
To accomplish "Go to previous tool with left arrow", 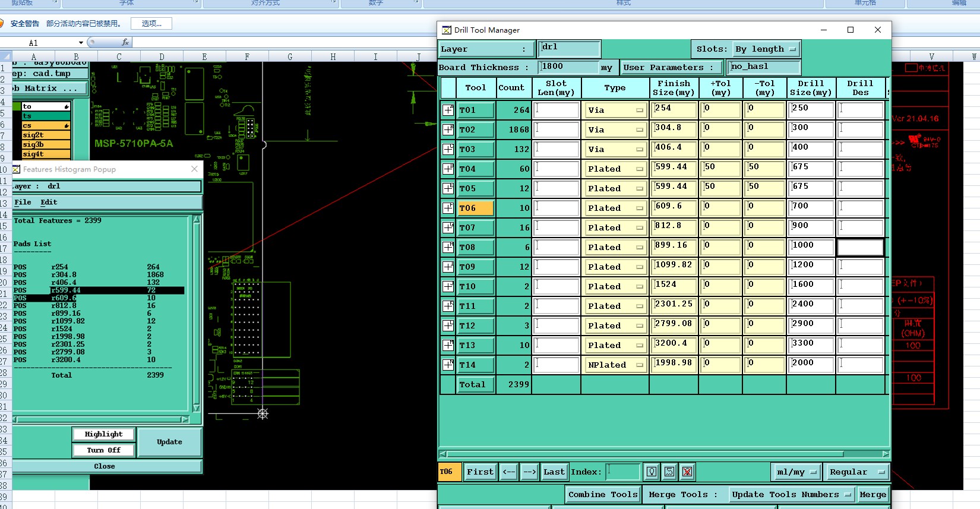I will click(509, 472).
